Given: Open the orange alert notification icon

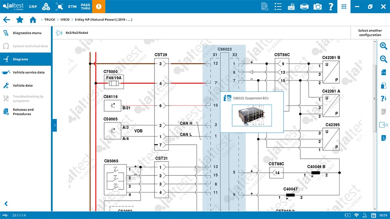Looking at the screenshot, I should 99,7.
